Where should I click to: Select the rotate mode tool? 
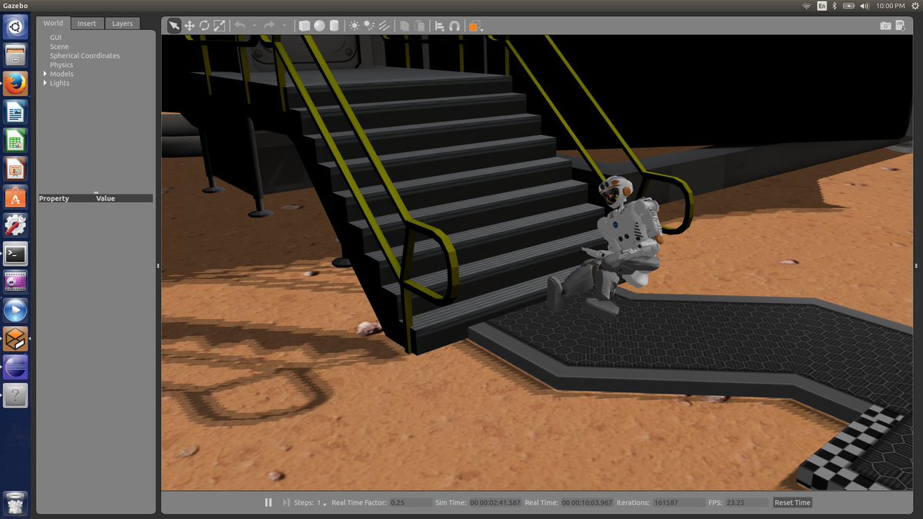[x=203, y=25]
